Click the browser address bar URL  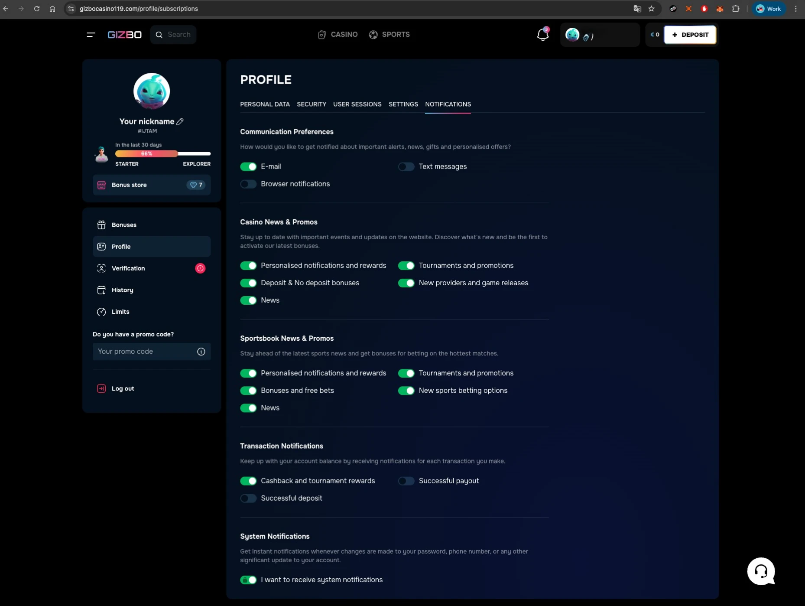tap(139, 9)
